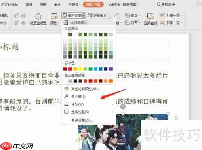The image size is (202, 150).
Task: Pick the dark blue standard color swatch
Action: (x=106, y=69)
